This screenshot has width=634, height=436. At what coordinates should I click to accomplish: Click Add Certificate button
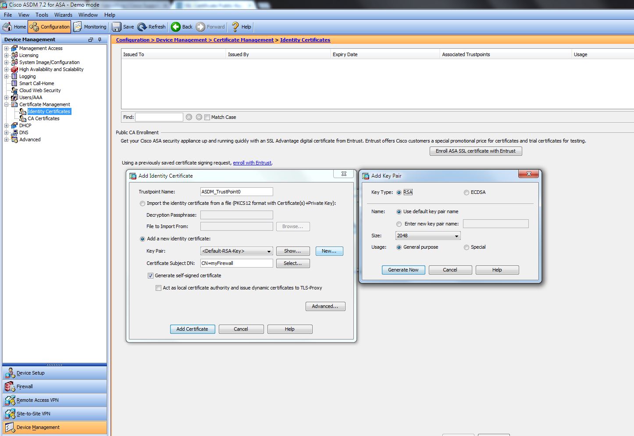click(x=192, y=329)
